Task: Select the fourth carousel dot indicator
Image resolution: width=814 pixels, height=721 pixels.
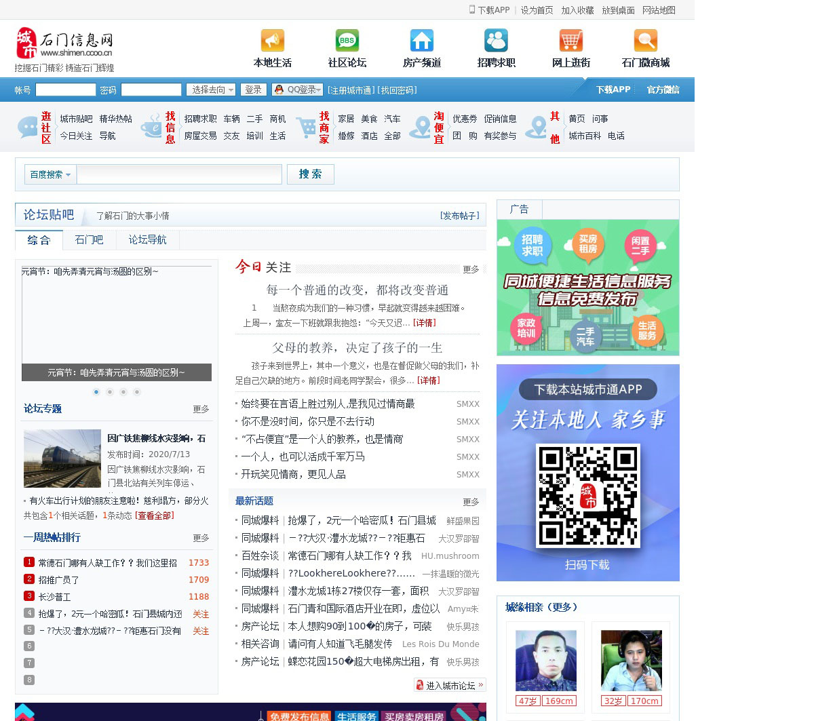Action: point(137,392)
